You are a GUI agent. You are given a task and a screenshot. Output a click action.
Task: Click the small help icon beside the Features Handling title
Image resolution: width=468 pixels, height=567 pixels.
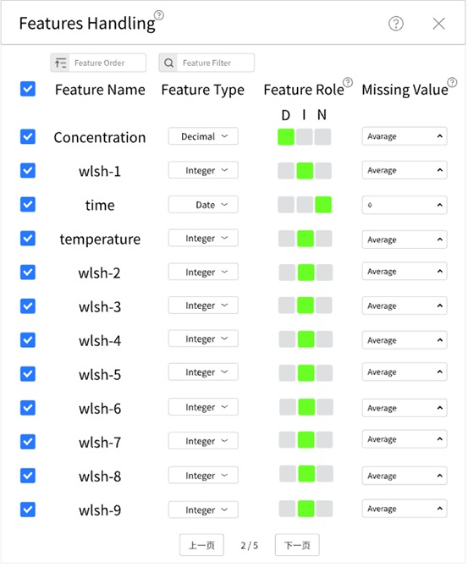coord(159,15)
